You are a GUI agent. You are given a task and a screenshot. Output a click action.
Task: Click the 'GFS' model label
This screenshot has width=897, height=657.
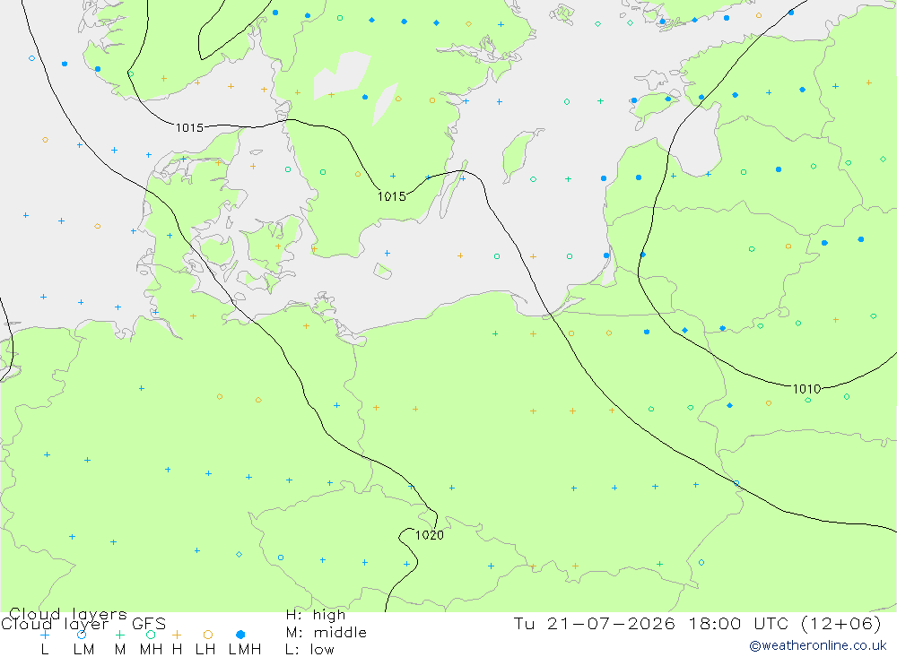pos(149,624)
